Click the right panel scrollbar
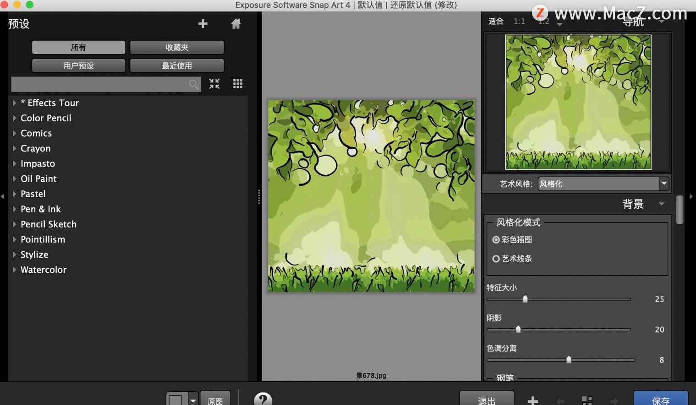 pyautogui.click(x=680, y=210)
